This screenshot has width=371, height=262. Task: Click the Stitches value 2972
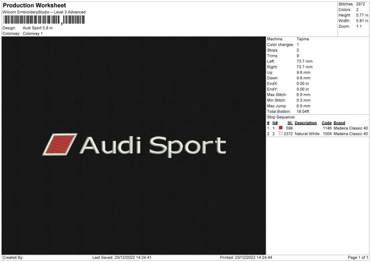[360, 4]
